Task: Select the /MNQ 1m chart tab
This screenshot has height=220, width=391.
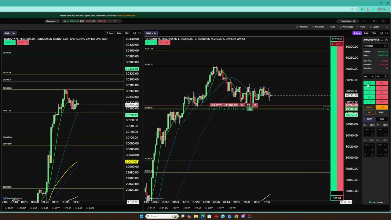Action: coord(151,33)
